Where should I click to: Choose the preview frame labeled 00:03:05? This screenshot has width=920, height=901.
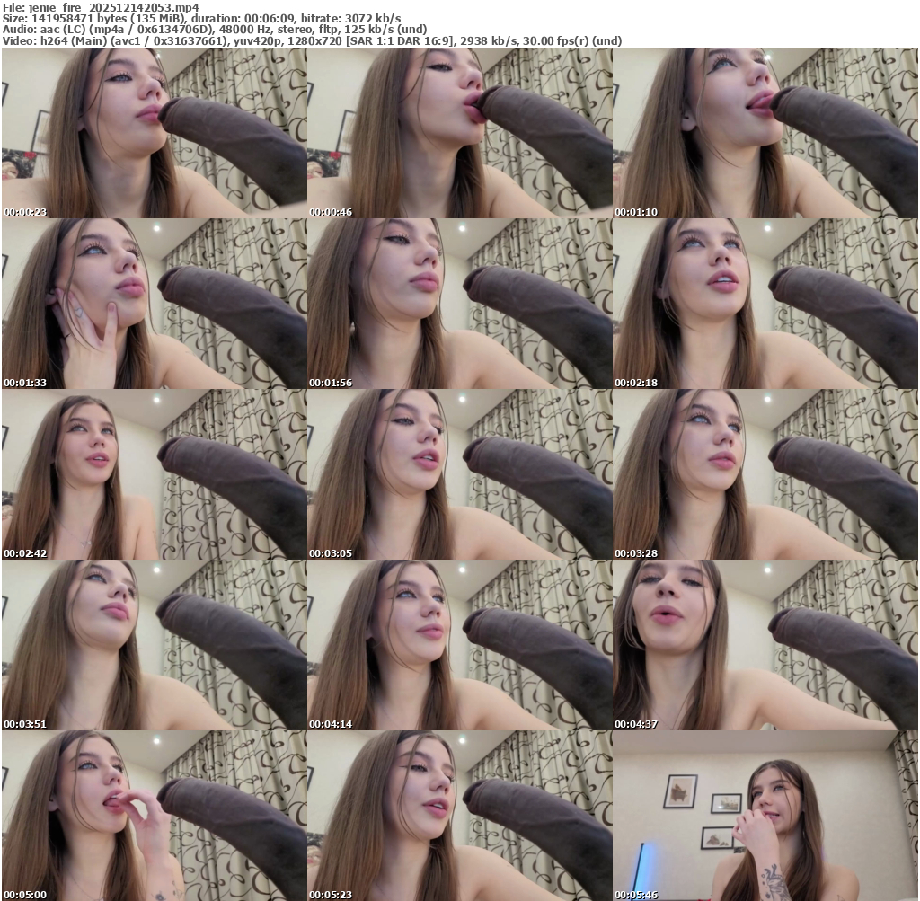459,474
